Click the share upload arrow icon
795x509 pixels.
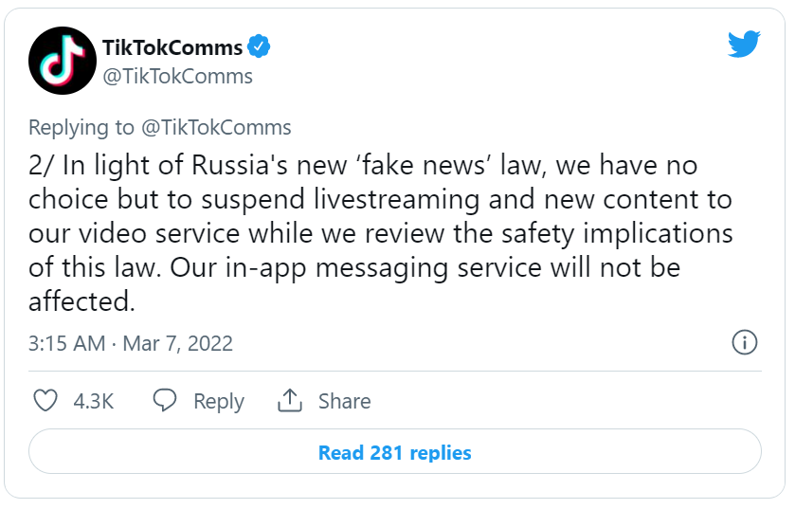pos(289,401)
